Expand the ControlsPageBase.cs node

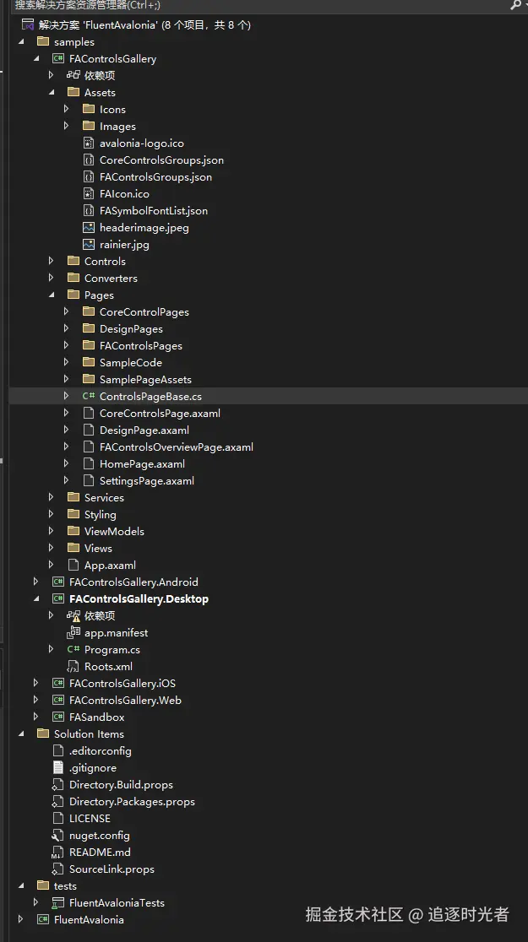pyautogui.click(x=66, y=397)
